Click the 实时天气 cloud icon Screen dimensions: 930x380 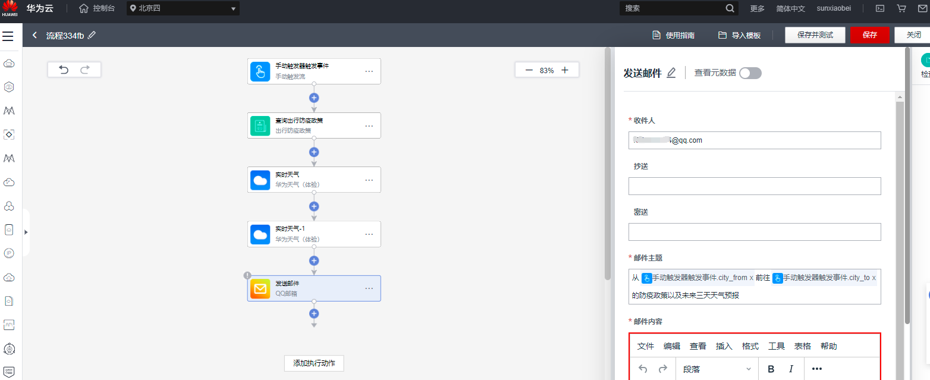(x=260, y=180)
